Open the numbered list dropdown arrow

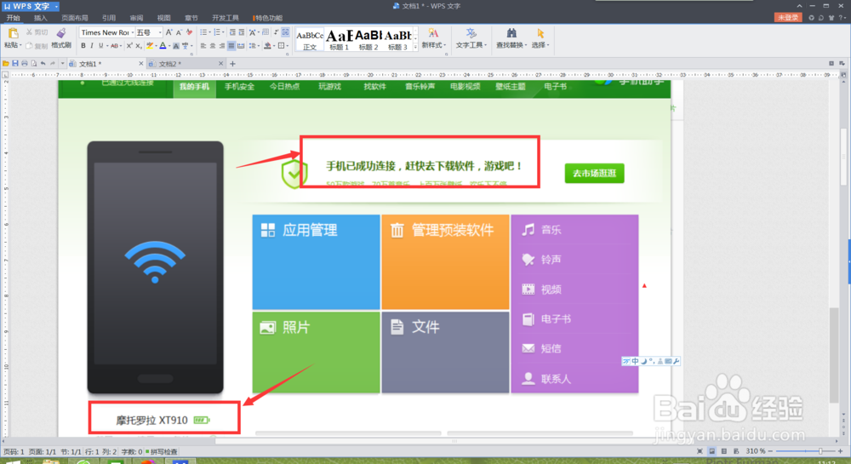click(x=223, y=32)
